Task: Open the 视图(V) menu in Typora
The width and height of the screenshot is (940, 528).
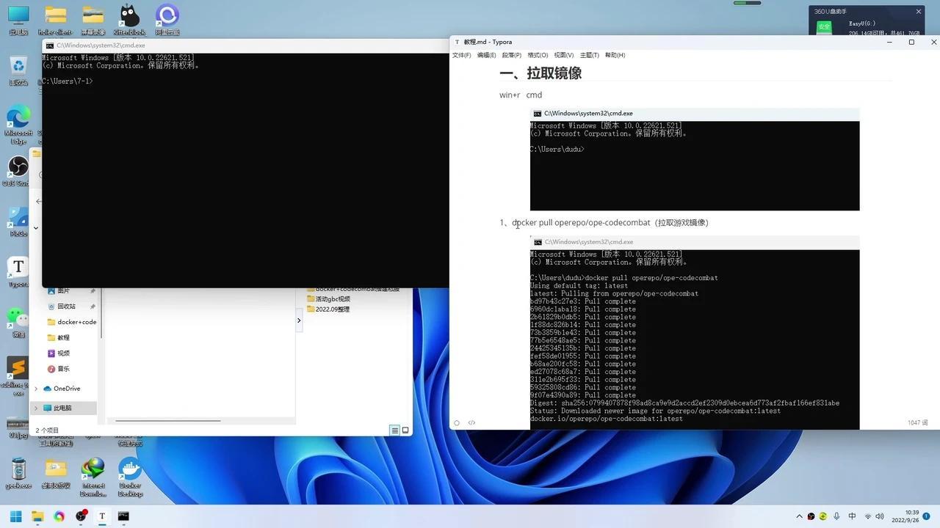Action: [x=563, y=55]
